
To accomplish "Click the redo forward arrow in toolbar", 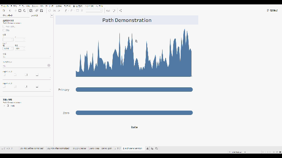I will point(15,11).
